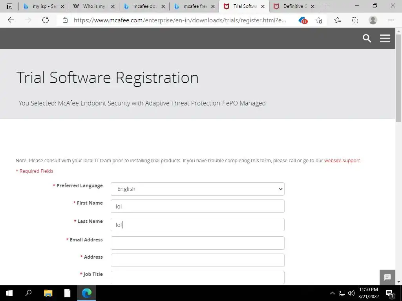Click the 'Required Fields' note

[x=35, y=171]
